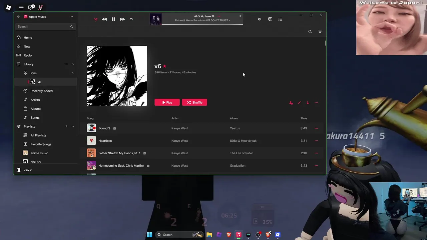This screenshot has height=240, width=427.
Task: Open All Playlists
Action: [45, 135]
